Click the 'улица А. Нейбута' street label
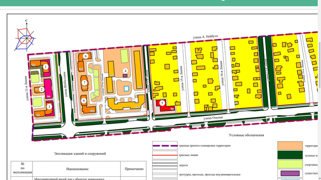Screen dimensions: 321x180 click(205, 37)
